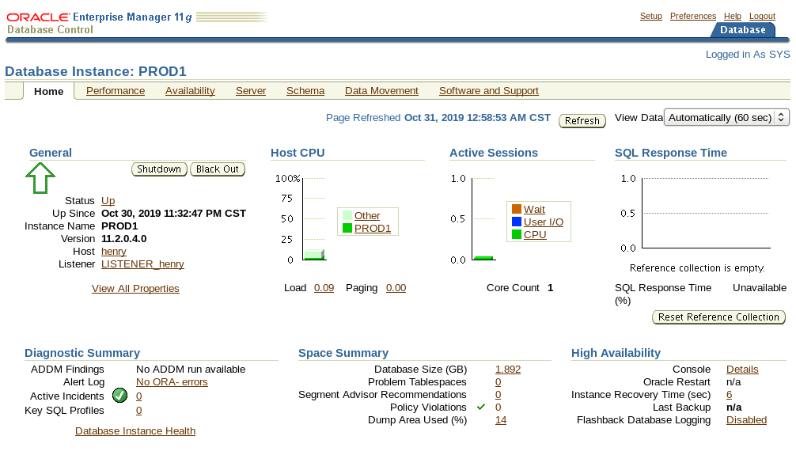This screenshot has width=796, height=455.
Task: Click the Status Up link
Action: [108, 200]
